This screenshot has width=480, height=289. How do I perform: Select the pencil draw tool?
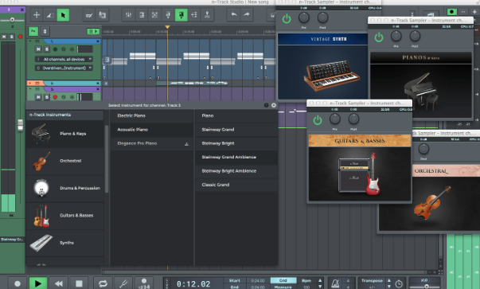click(x=89, y=14)
